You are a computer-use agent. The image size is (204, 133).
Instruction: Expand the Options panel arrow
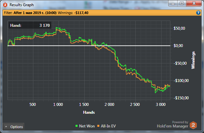click(x=6, y=126)
